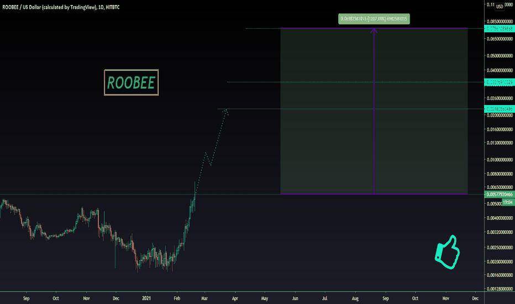
Task: Click the 0.02600000000 price axis value
Action: pyautogui.click(x=500, y=98)
